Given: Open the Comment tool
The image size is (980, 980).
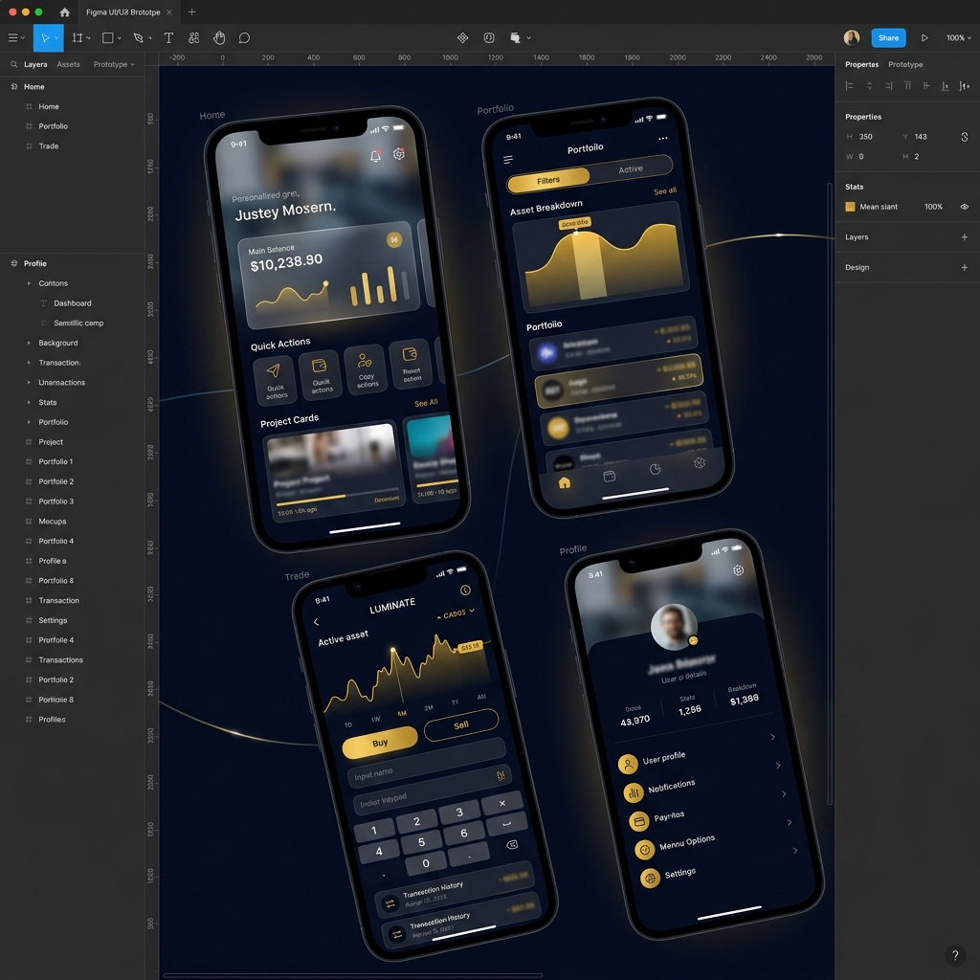Looking at the screenshot, I should 245,38.
